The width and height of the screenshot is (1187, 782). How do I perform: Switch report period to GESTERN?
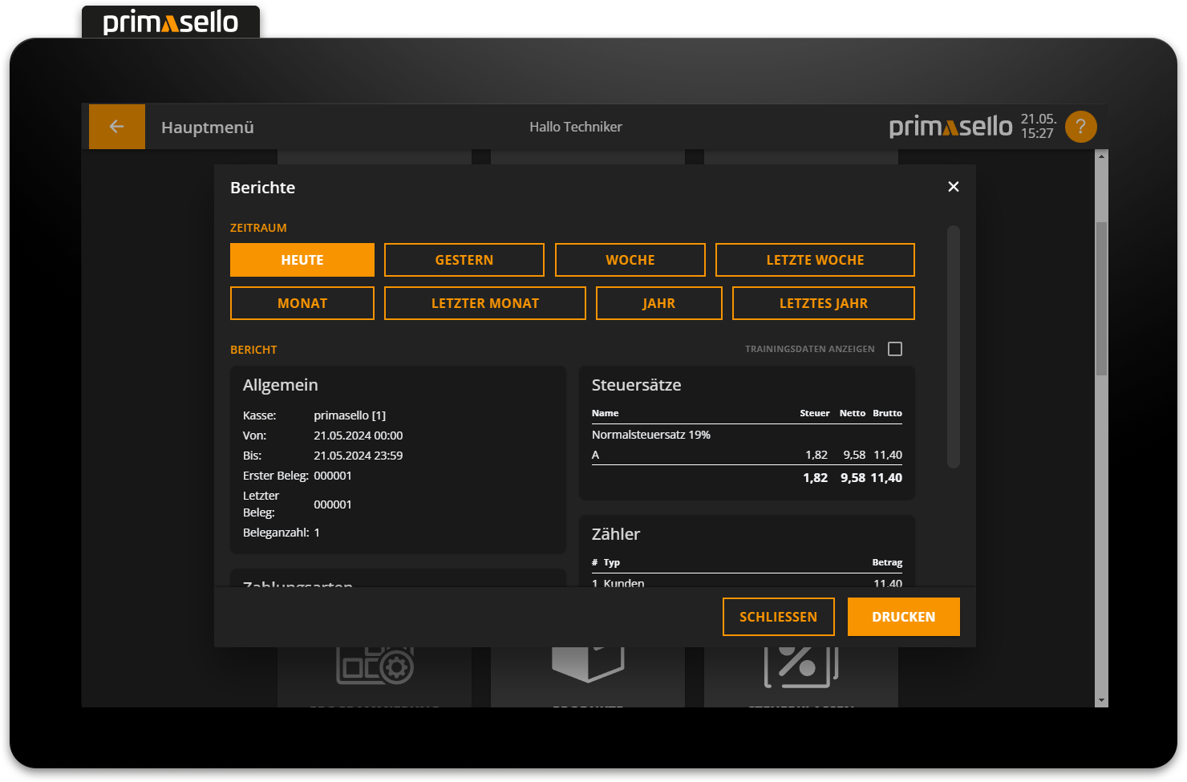click(464, 260)
